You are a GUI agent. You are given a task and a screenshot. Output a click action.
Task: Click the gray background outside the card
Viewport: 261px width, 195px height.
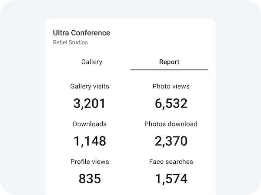(x=22, y=108)
